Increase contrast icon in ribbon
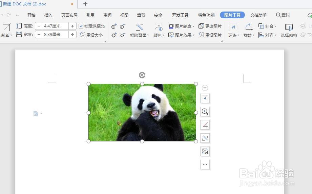312x194 pixels. [x=114, y=26]
